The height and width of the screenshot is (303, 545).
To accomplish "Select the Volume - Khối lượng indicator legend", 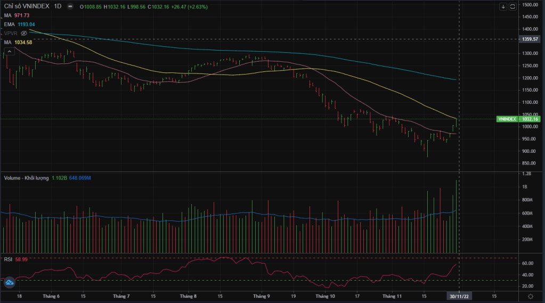I will pyautogui.click(x=27, y=177).
